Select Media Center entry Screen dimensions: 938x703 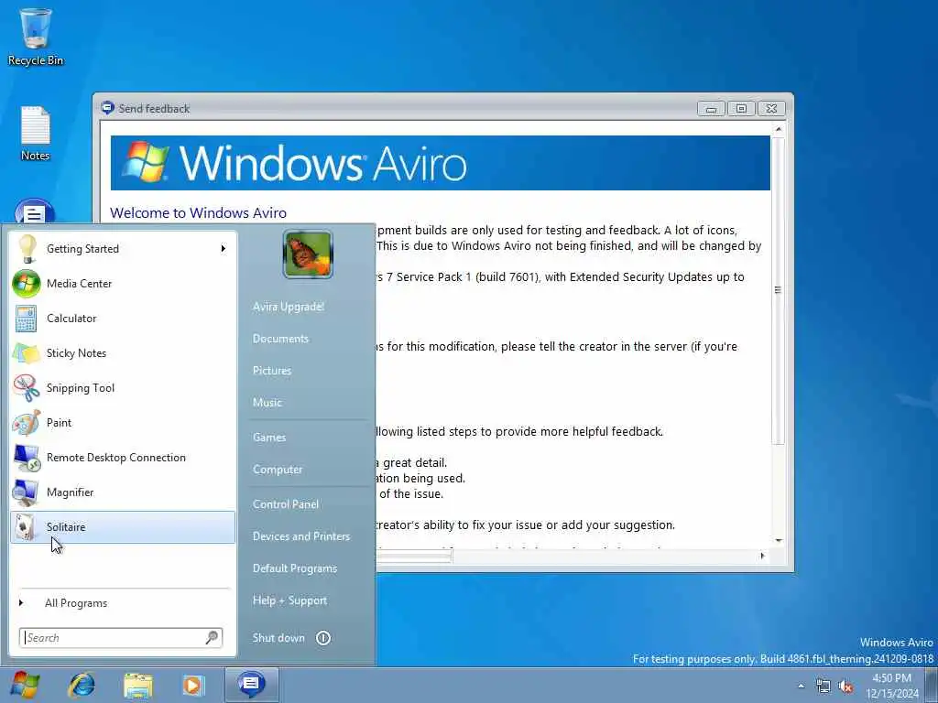tap(123, 284)
